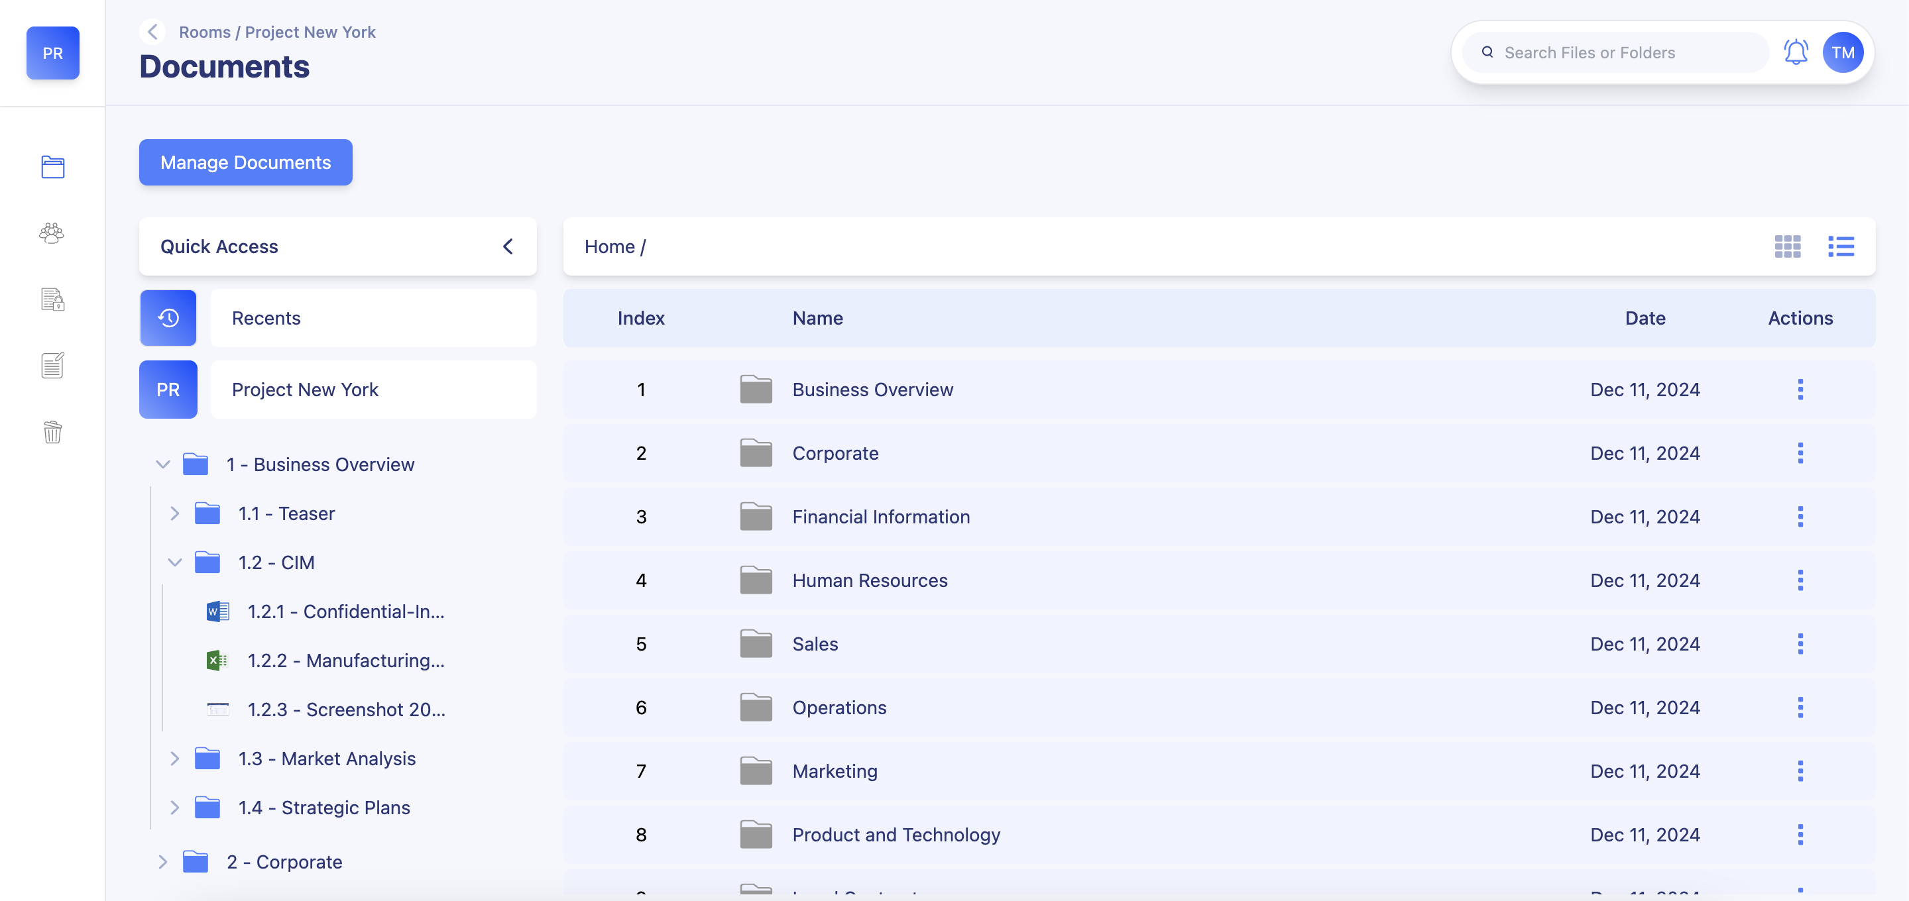Expand the 1.1 - Teaser folder
The height and width of the screenshot is (901, 1909).
(x=175, y=513)
